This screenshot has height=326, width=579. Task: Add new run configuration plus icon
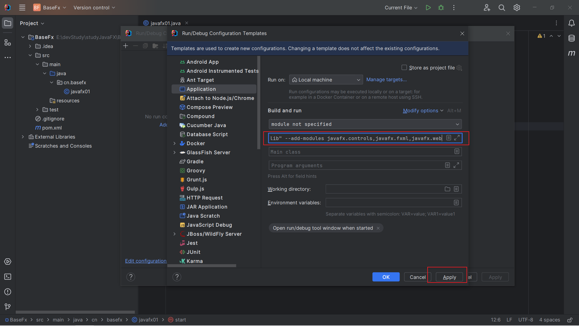(126, 46)
